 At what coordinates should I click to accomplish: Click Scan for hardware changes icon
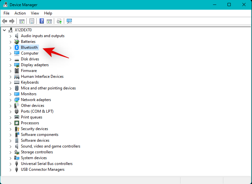pos(69,21)
